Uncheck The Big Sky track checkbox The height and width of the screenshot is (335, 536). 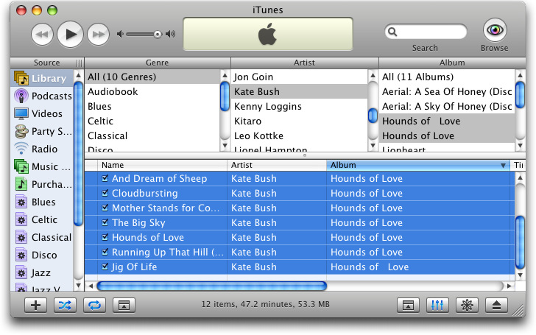click(105, 222)
